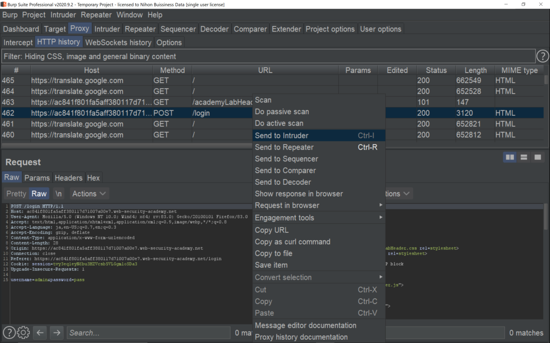
Task: Switch to the Decoder tab
Action: [x=214, y=29]
